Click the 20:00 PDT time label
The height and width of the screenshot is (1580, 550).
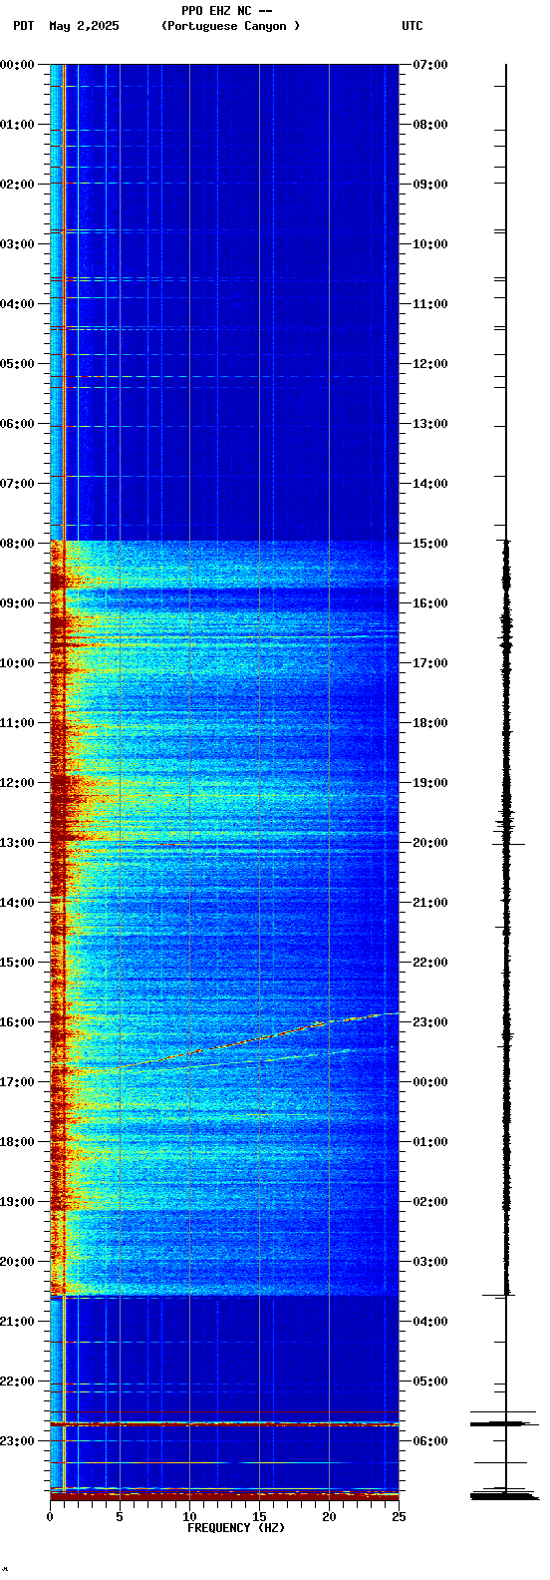click(x=17, y=1262)
